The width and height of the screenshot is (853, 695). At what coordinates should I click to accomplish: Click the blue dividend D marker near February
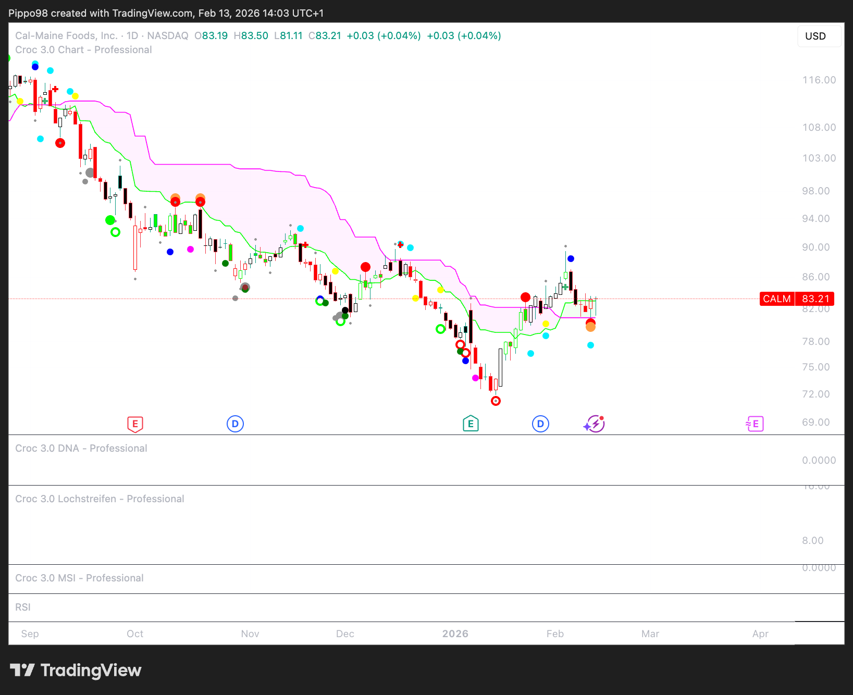click(540, 424)
